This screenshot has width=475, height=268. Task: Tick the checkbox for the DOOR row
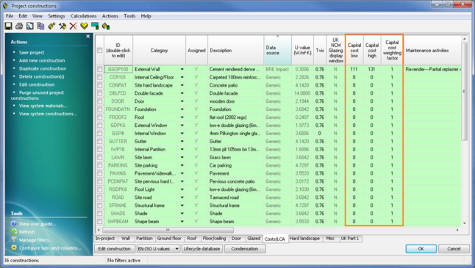click(99, 101)
